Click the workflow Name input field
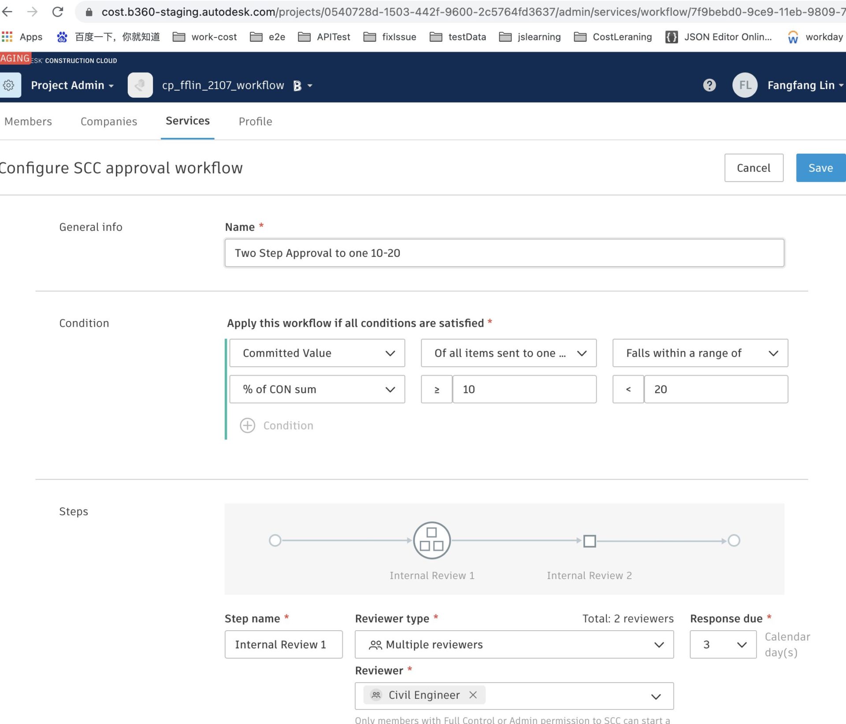Image resolution: width=846 pixels, height=724 pixels. point(505,253)
